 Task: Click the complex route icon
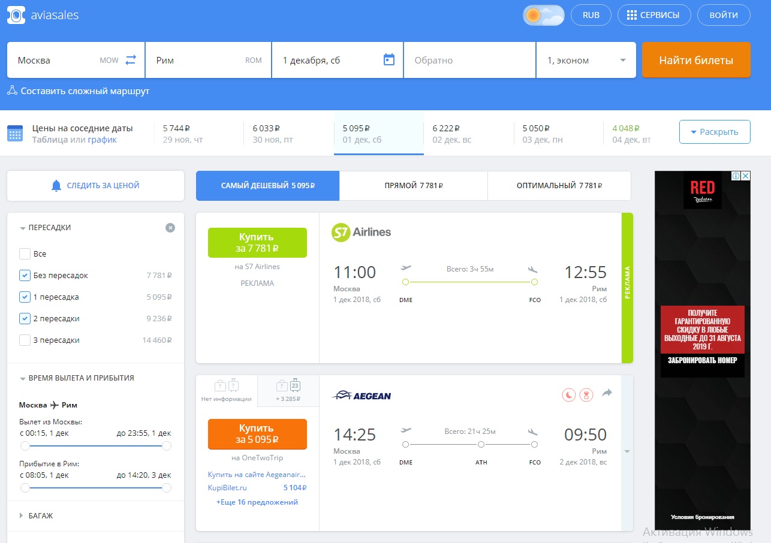pos(12,91)
